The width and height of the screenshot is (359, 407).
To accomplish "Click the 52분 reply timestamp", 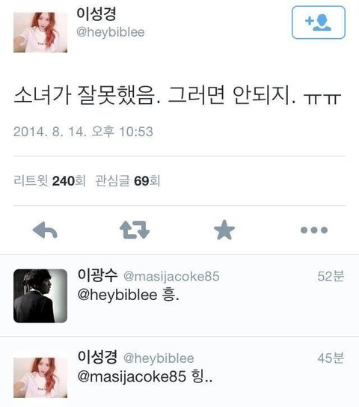I will click(x=331, y=276).
